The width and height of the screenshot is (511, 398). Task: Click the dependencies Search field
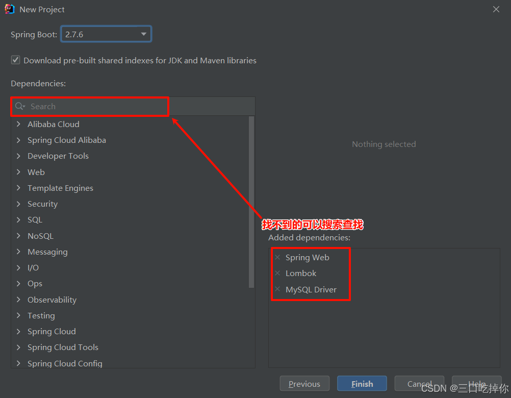coord(133,106)
